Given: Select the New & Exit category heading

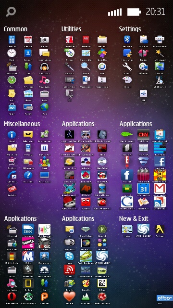Looking at the screenshot, I should point(134,218).
